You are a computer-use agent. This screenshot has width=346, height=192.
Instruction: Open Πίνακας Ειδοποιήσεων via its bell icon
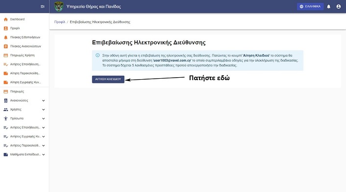[x=6, y=38]
